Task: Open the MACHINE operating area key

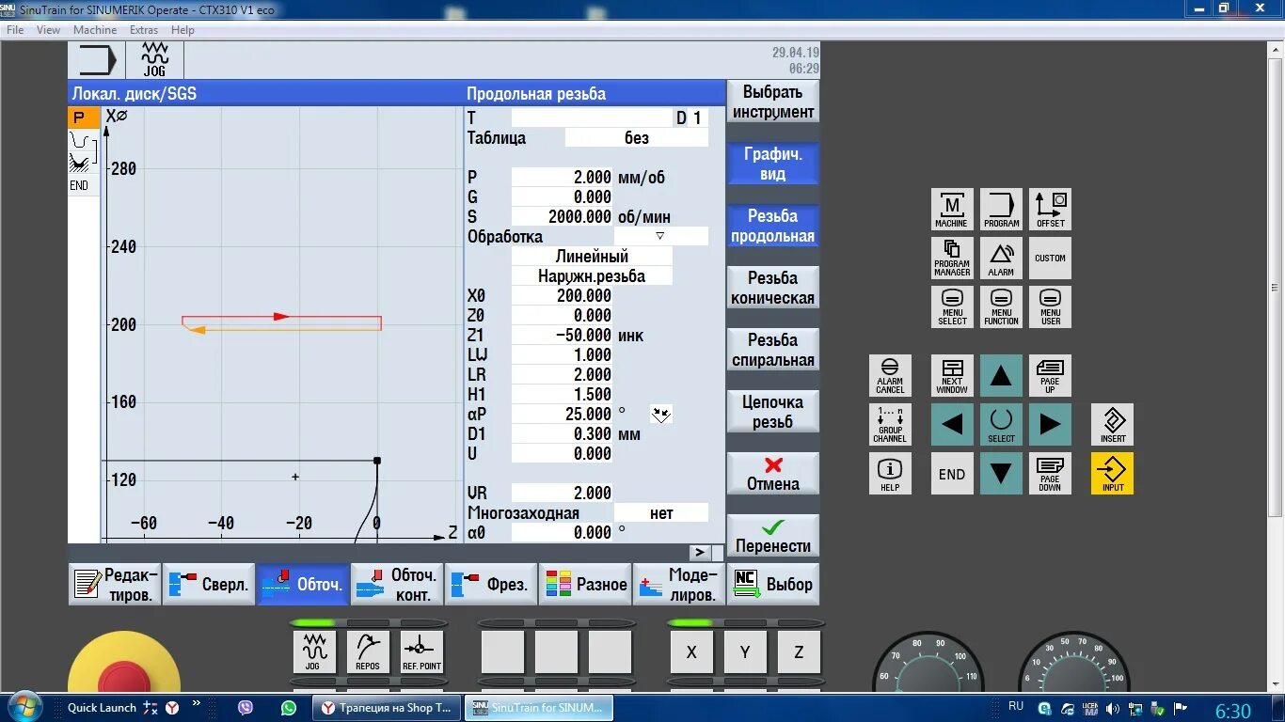Action: [952, 210]
